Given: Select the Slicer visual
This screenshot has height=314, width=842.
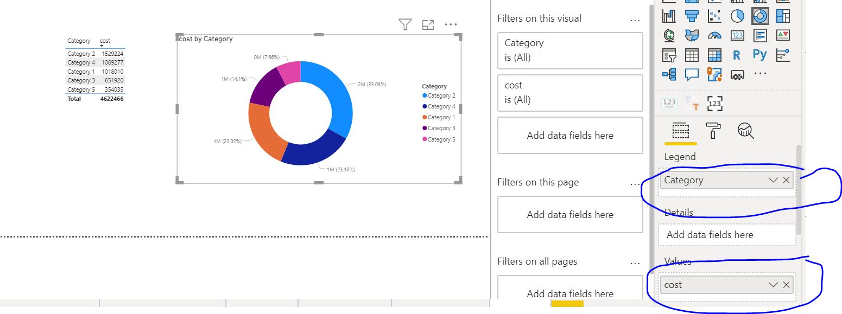Looking at the screenshot, I should (x=668, y=55).
